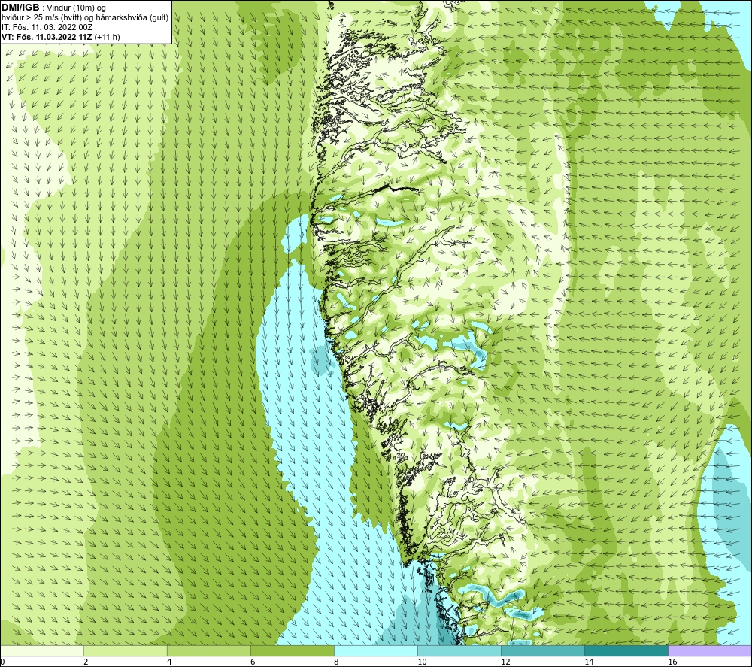This screenshot has height=667, width=752.
Task: Click the 'Vindur (10m) og' label
Action: tap(76, 8)
